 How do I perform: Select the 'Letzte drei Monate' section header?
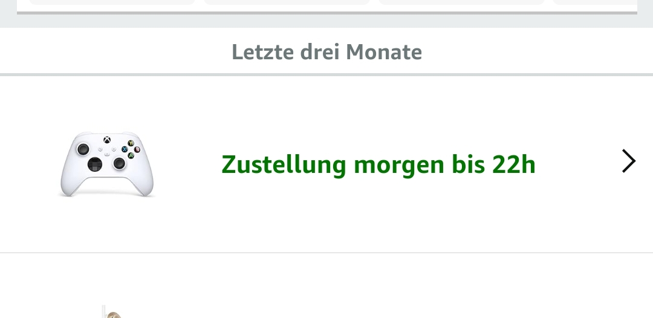tap(326, 52)
